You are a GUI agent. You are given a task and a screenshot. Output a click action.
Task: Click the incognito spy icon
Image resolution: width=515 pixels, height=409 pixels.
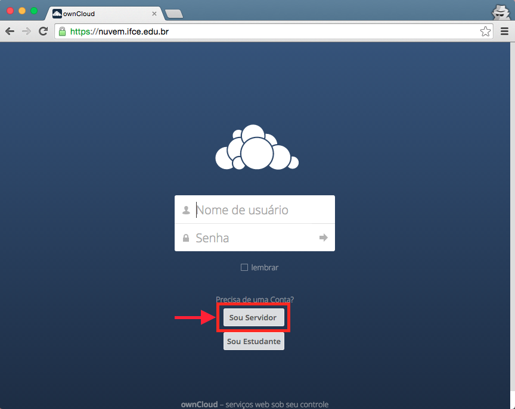tap(501, 12)
